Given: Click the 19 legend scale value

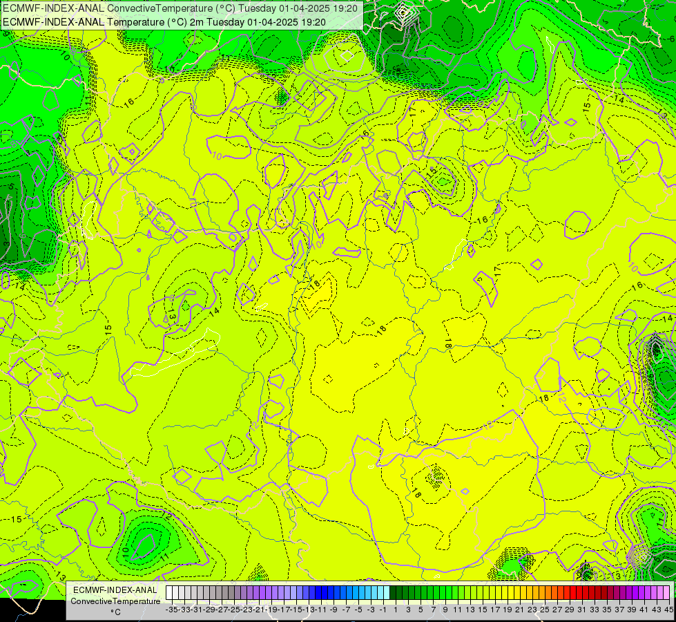Looking at the screenshot, I should (x=508, y=610).
